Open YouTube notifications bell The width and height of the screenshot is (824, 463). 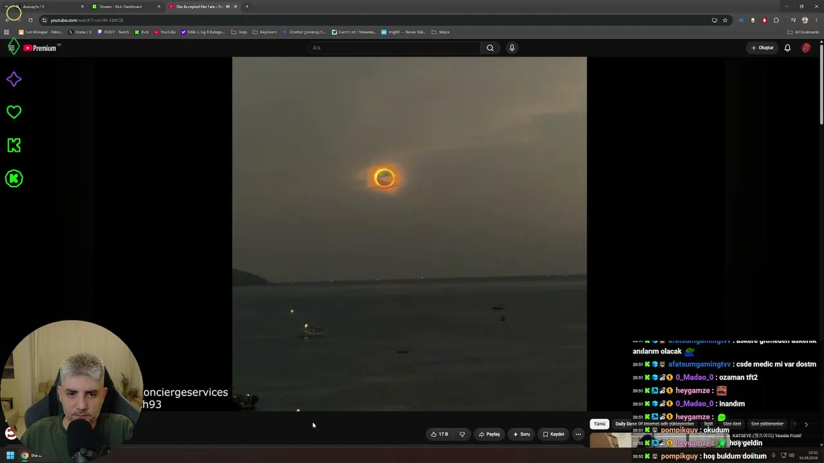pyautogui.click(x=787, y=48)
